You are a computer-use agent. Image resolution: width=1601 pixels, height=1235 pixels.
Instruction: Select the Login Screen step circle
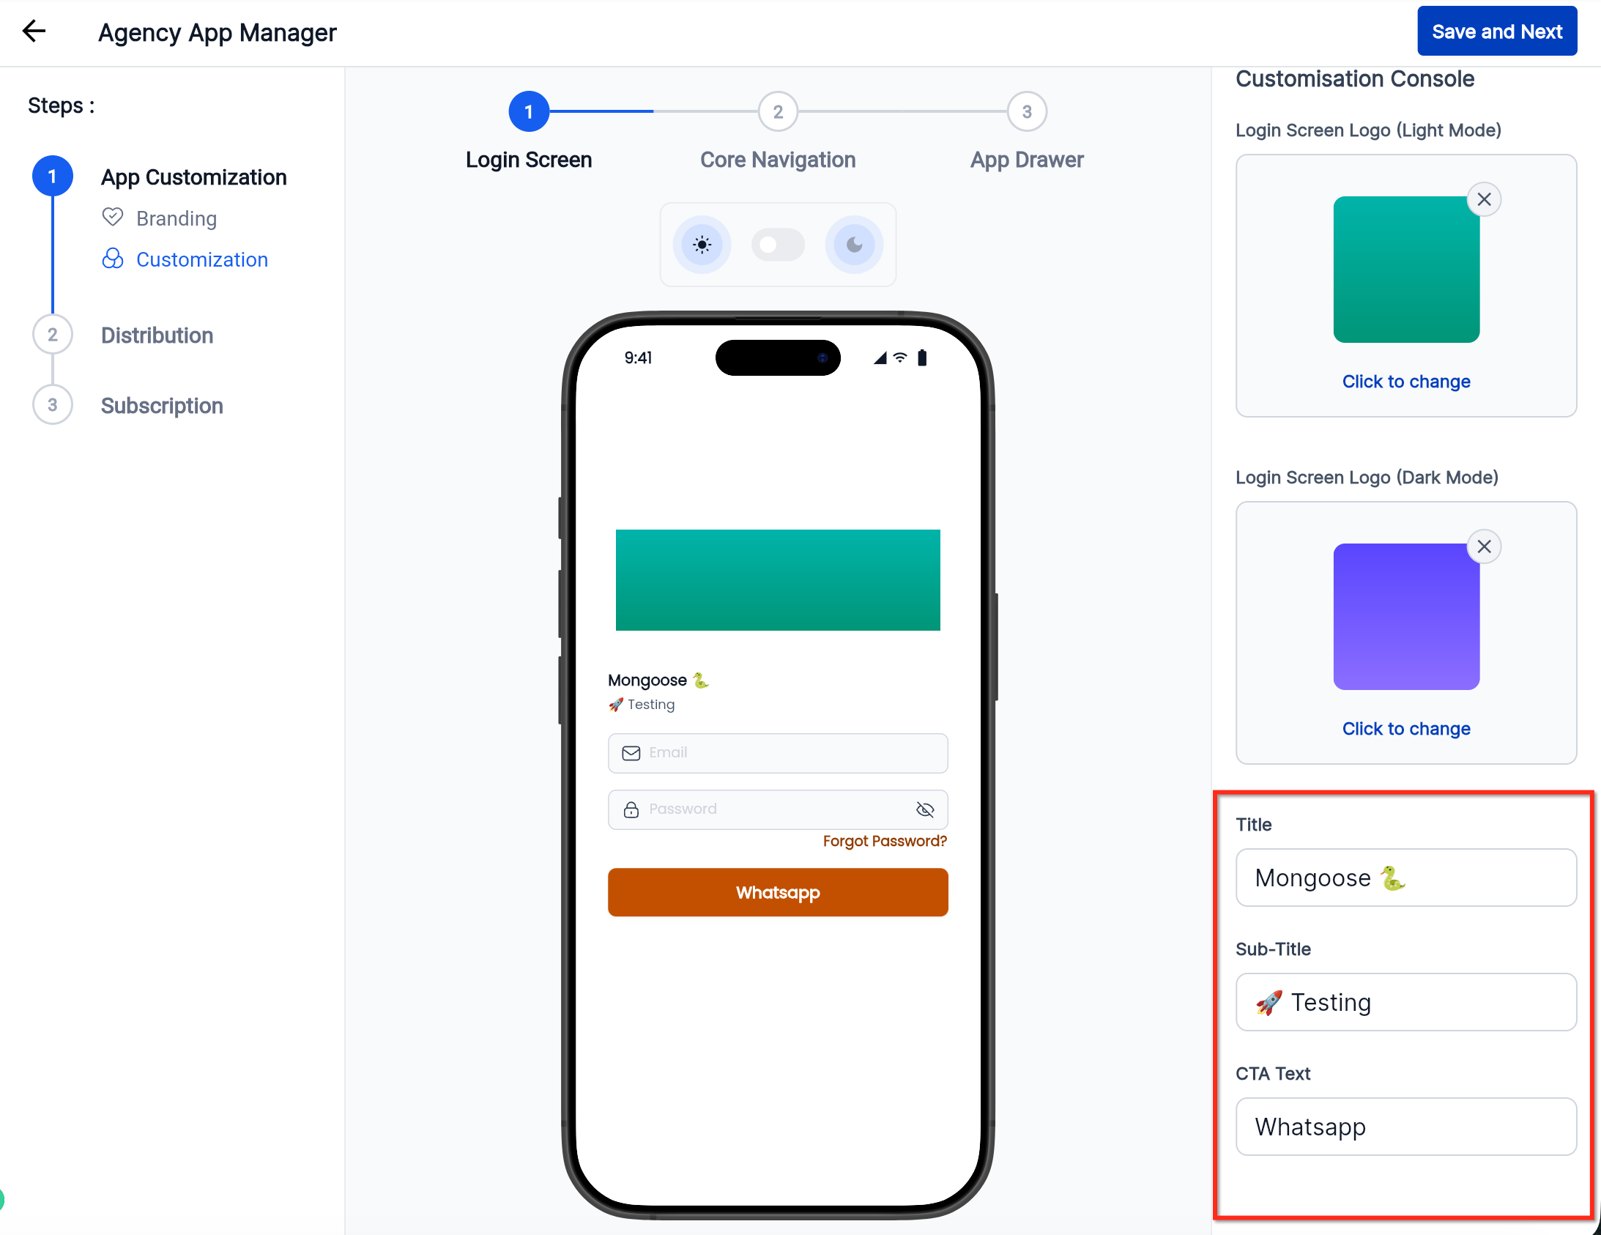click(529, 111)
